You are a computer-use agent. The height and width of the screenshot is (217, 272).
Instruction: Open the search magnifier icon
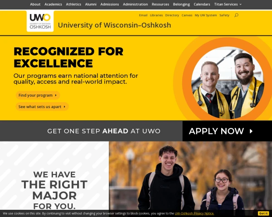[236, 15]
